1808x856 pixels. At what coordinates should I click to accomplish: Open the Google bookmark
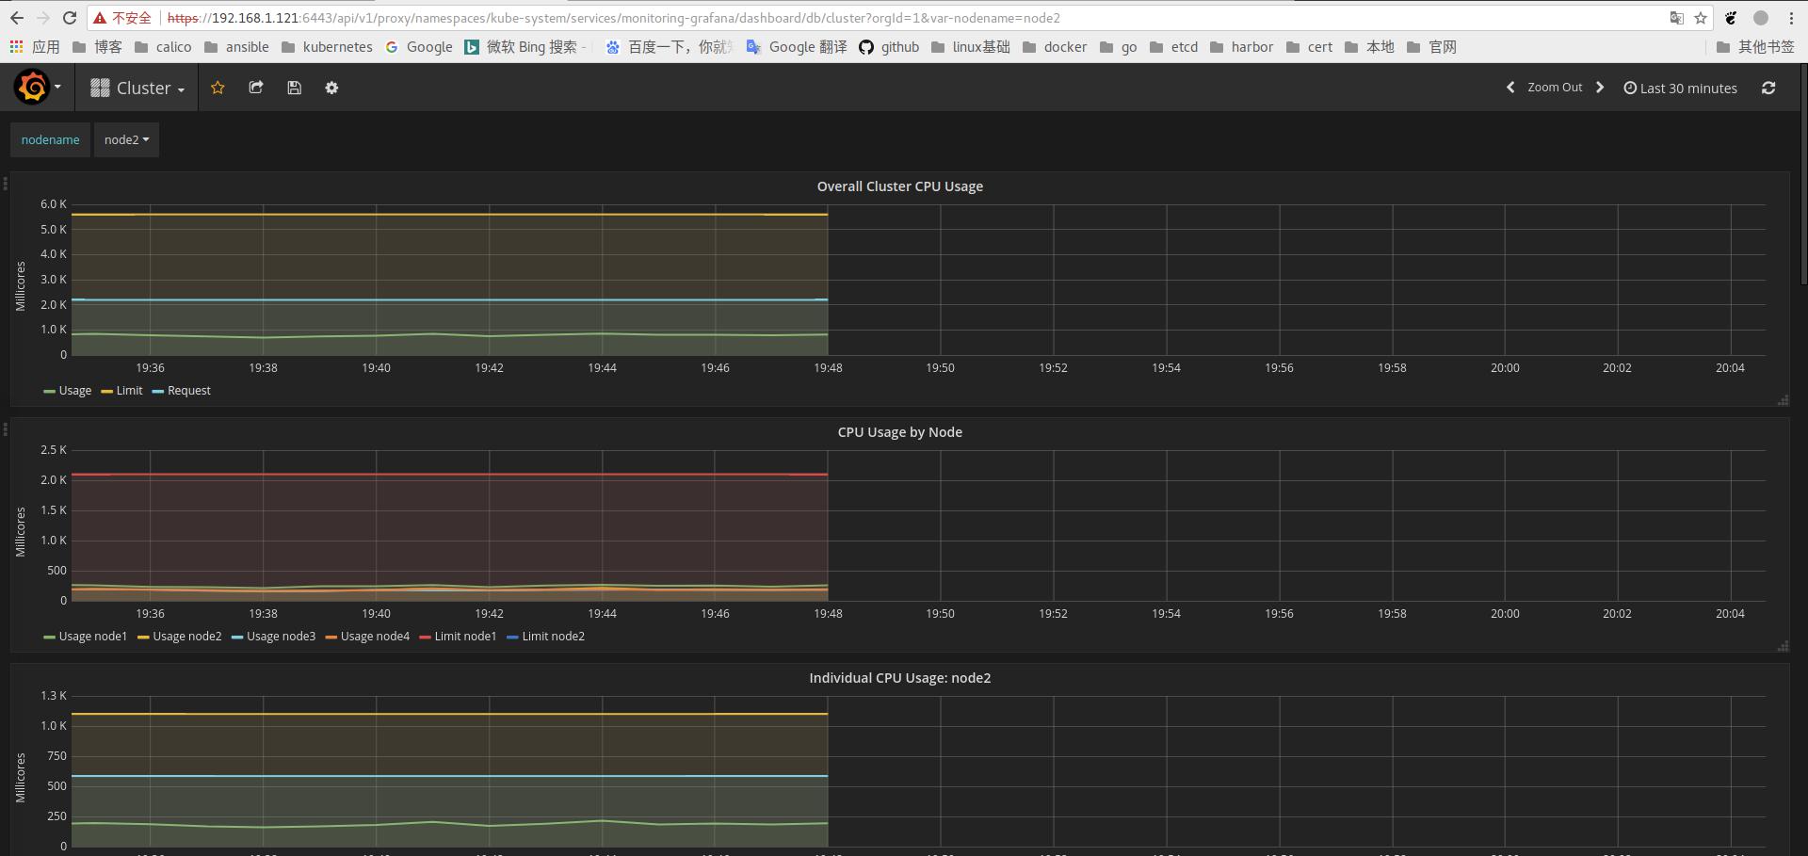[419, 47]
